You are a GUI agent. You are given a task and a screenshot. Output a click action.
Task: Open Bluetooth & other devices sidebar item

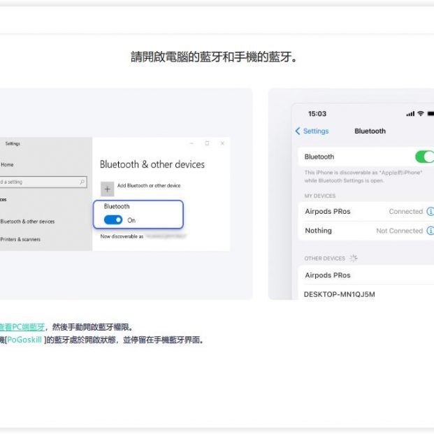27,222
